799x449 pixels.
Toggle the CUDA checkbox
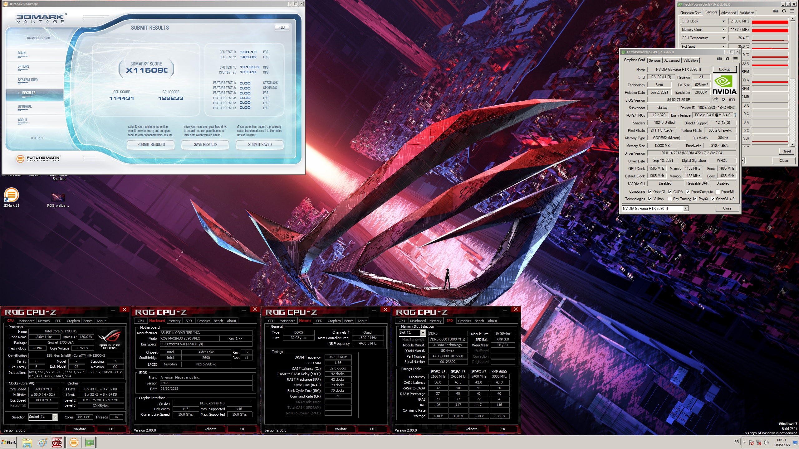point(670,191)
